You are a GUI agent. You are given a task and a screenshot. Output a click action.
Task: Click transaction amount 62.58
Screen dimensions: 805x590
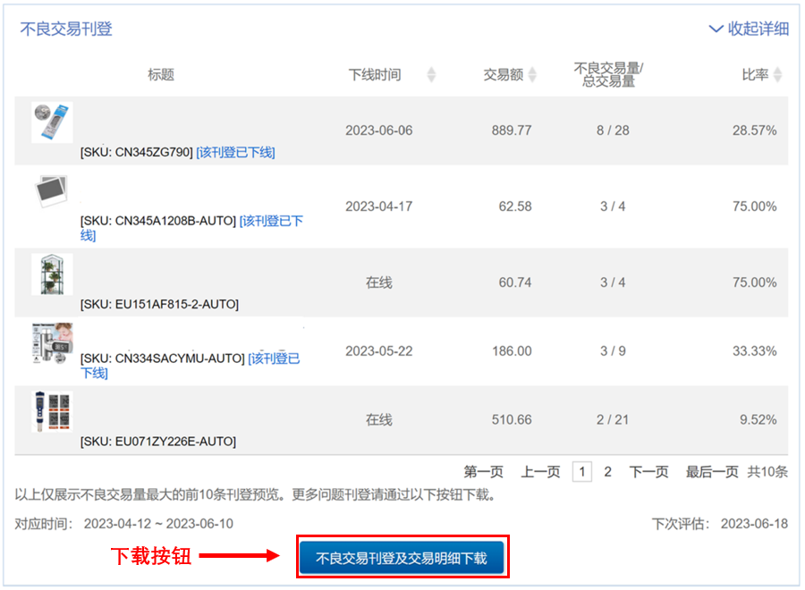(515, 206)
